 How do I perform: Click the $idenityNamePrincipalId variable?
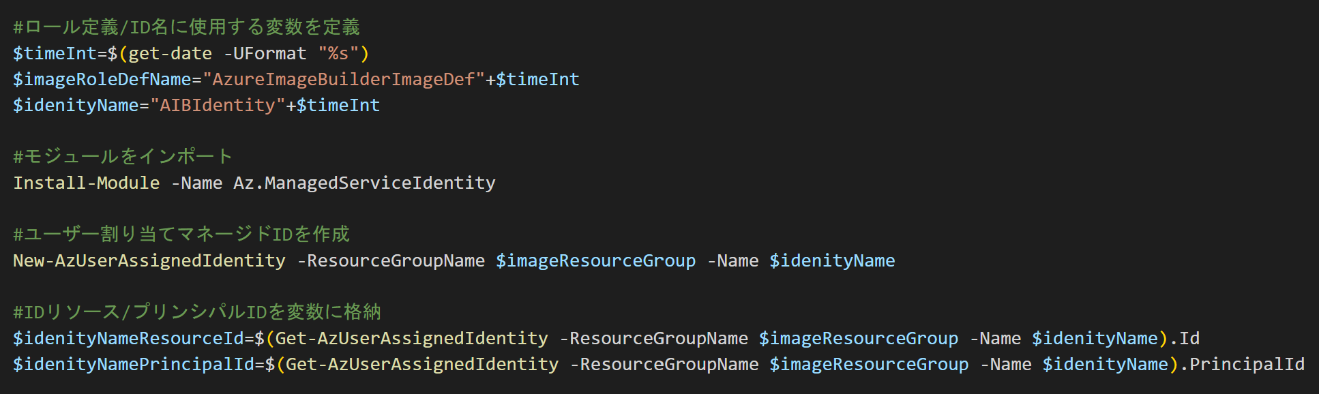[x=134, y=364]
